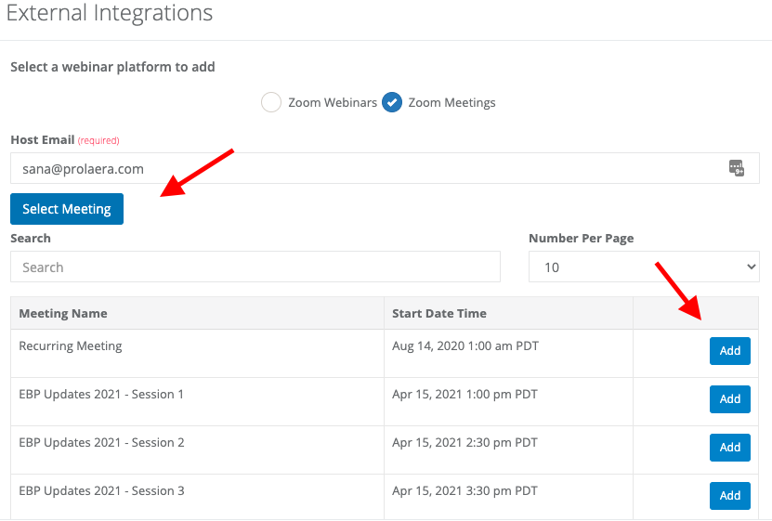Click EBP Updates 2021 - Session 1 name
The image size is (772, 521).
[x=101, y=395]
